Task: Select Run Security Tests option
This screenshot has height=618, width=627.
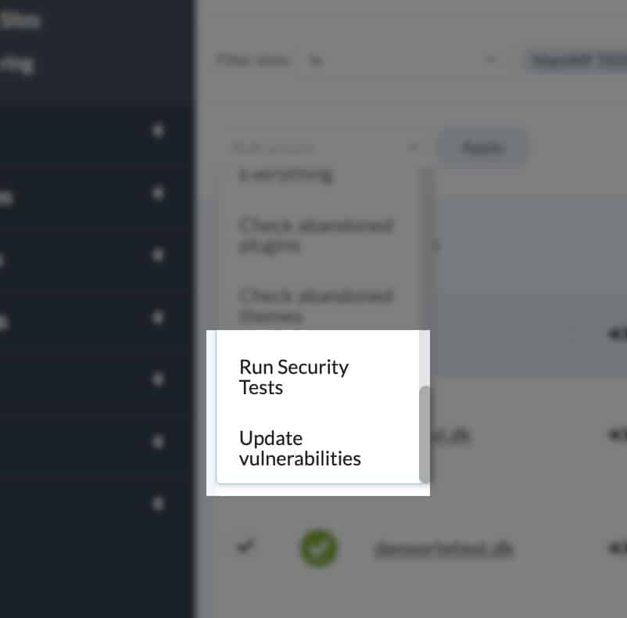Action: tap(294, 376)
